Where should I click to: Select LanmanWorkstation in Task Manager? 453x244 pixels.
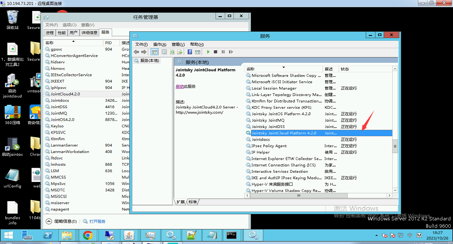87,152
